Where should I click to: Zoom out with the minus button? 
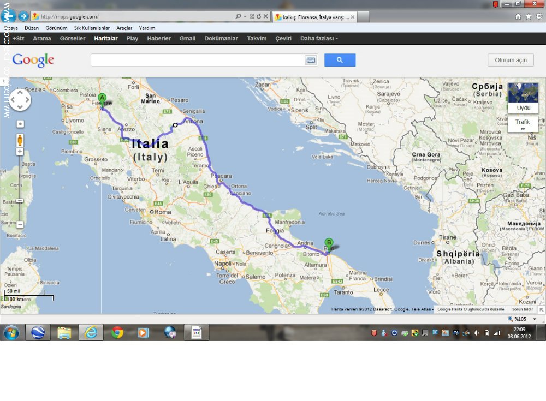point(20,225)
